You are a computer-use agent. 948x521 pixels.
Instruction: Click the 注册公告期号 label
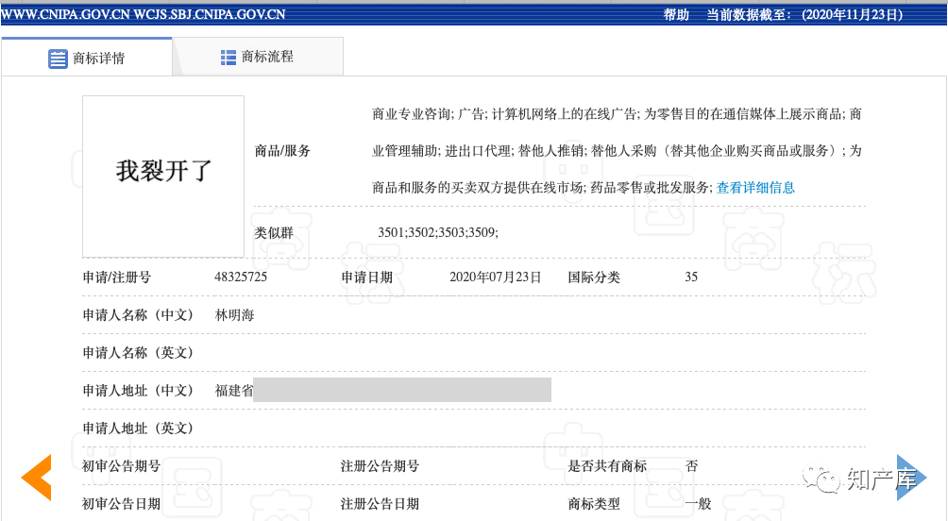(380, 466)
